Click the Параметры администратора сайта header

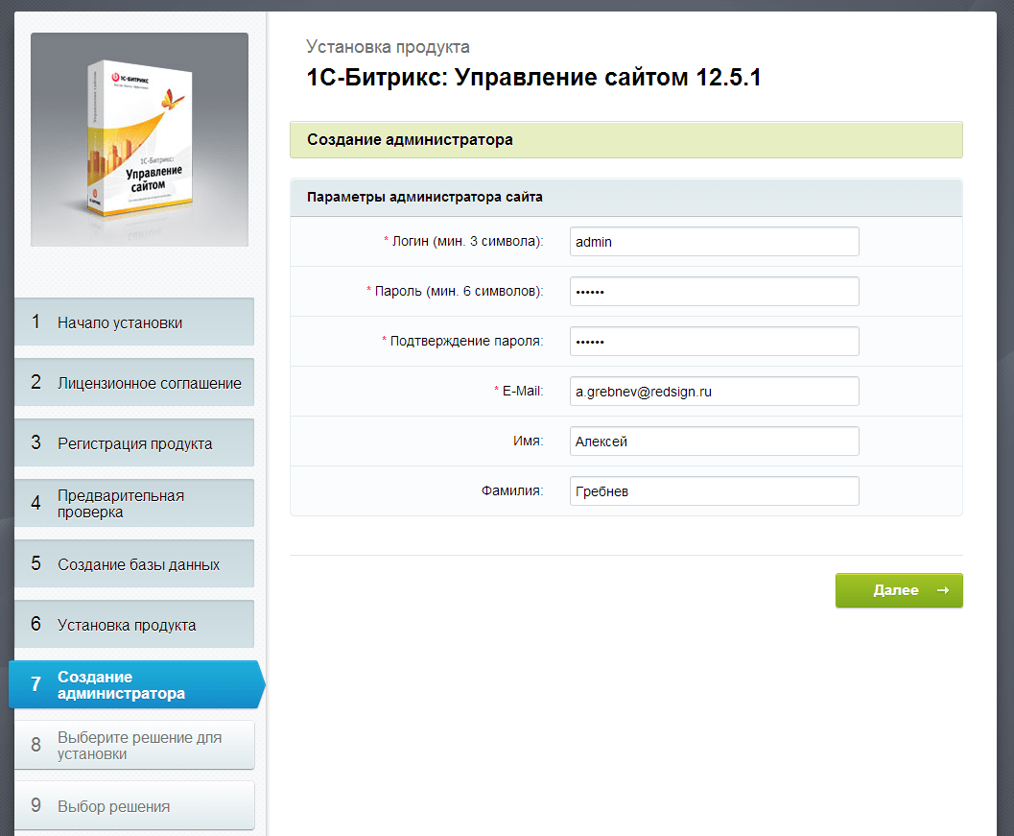(x=626, y=198)
